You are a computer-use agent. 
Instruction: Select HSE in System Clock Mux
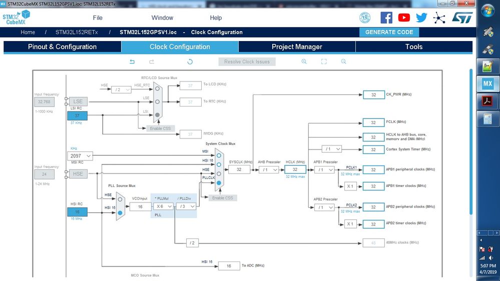coord(219,174)
